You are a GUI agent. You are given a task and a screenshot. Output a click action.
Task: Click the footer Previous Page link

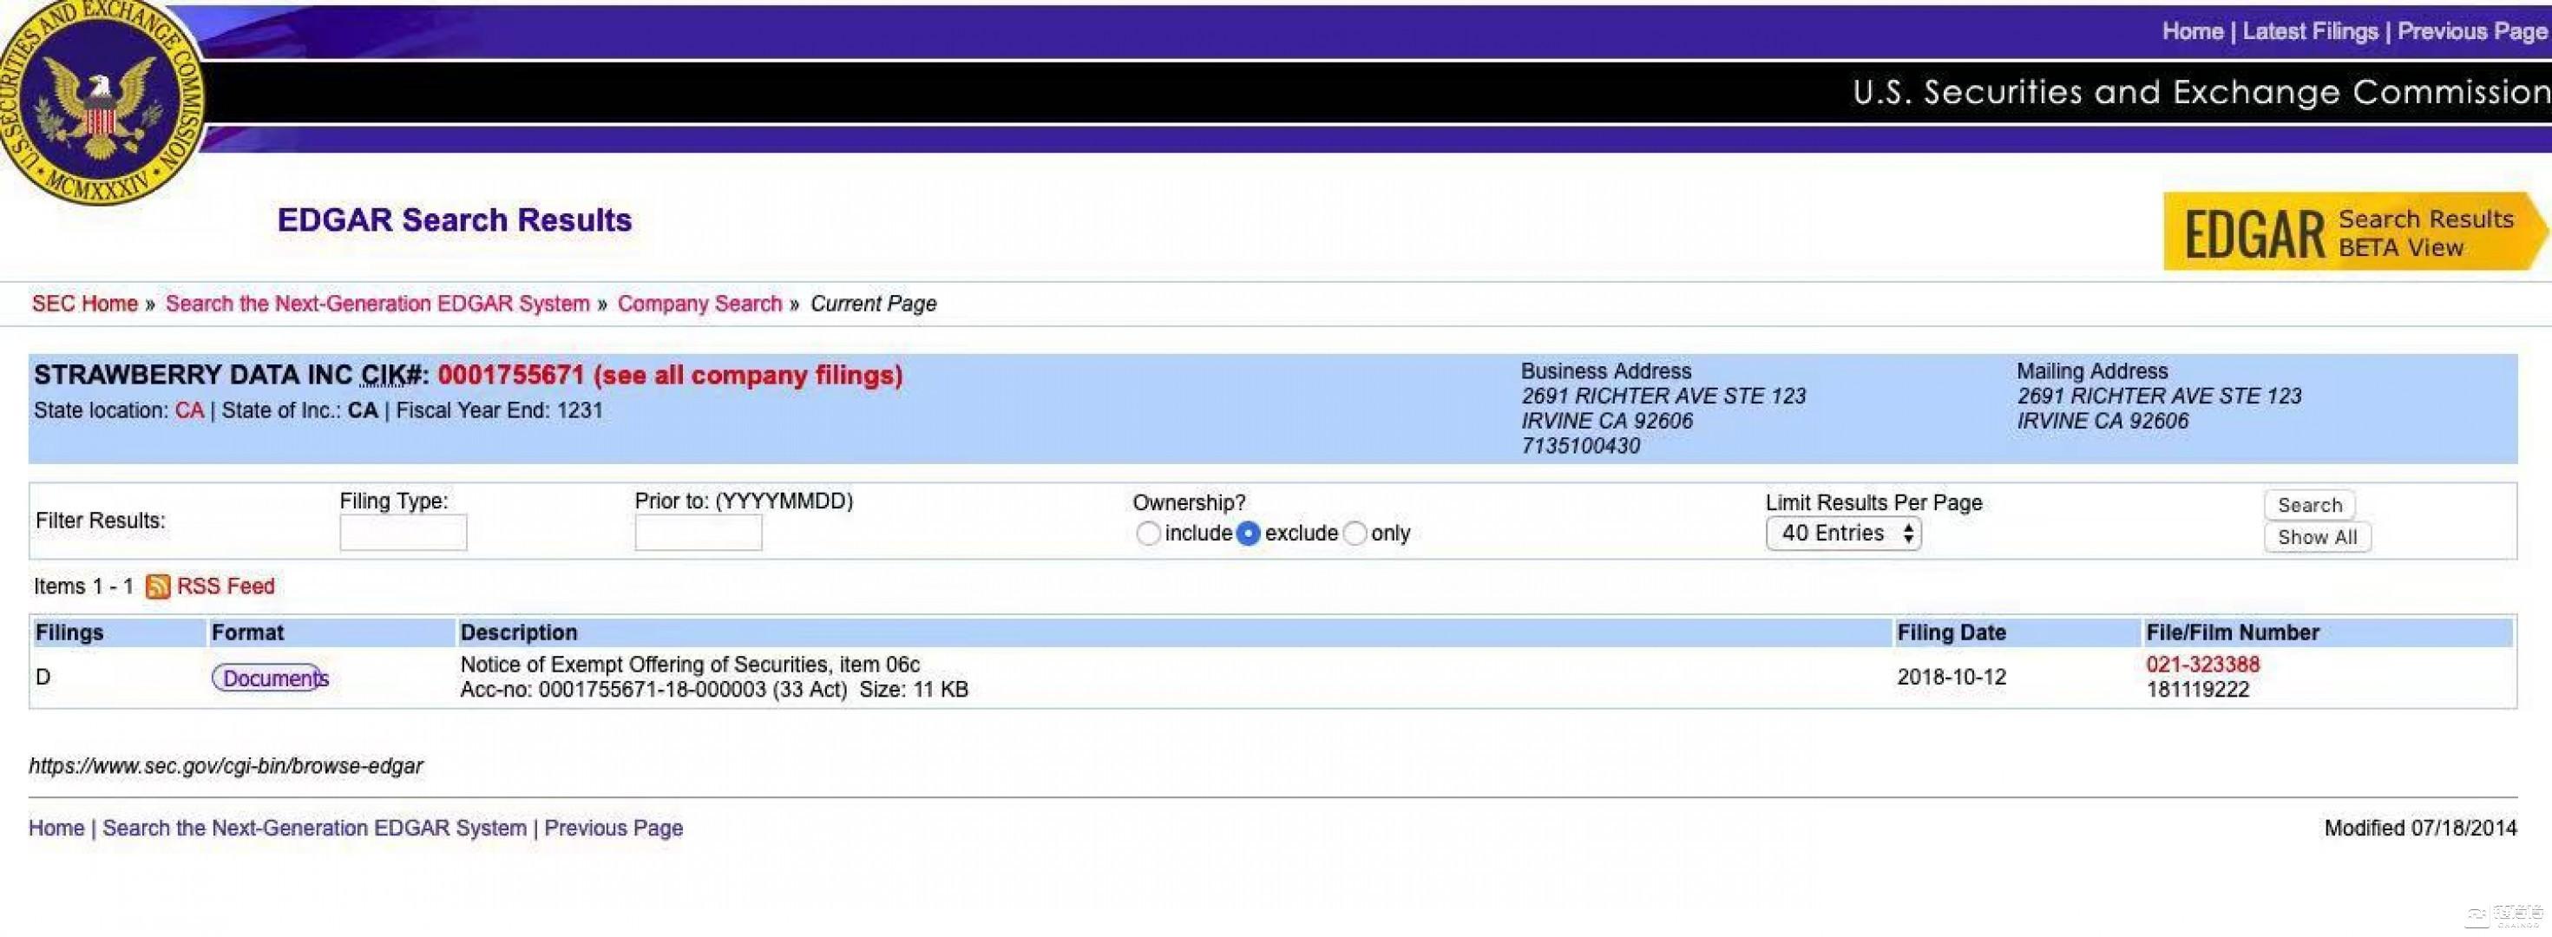(614, 828)
